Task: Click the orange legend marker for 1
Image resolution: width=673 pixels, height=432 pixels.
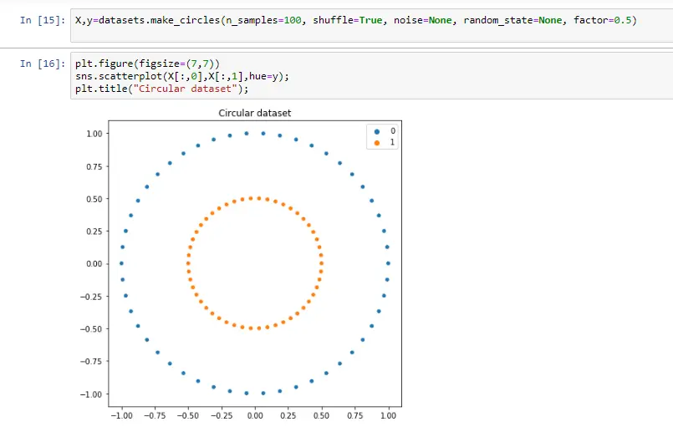Action: [x=377, y=143]
